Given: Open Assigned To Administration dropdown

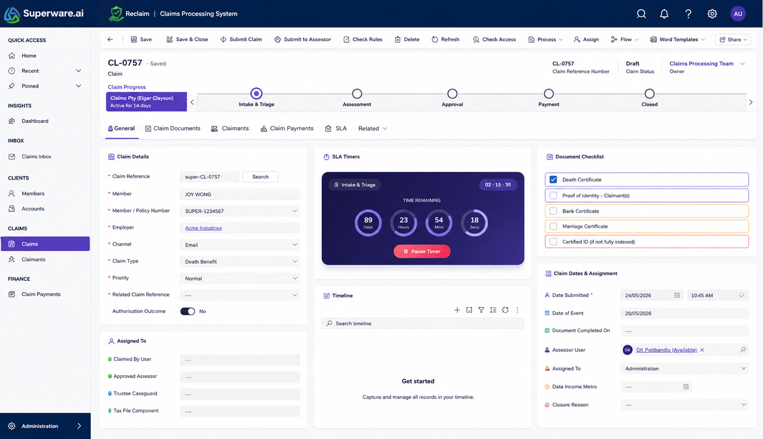Looking at the screenshot, I should tap(685, 368).
